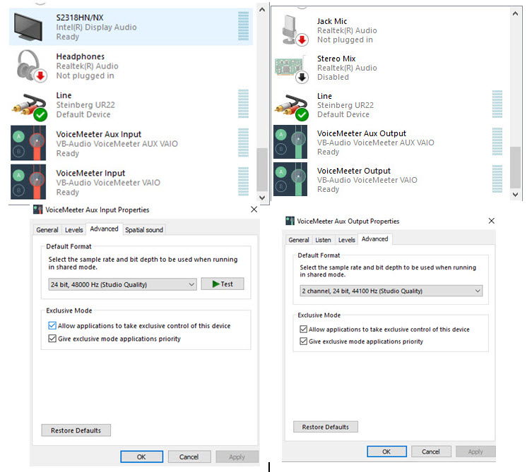The width and height of the screenshot is (527, 472).
Task: Switch to Levels tab in Aux Input Properties
Action: [74, 229]
